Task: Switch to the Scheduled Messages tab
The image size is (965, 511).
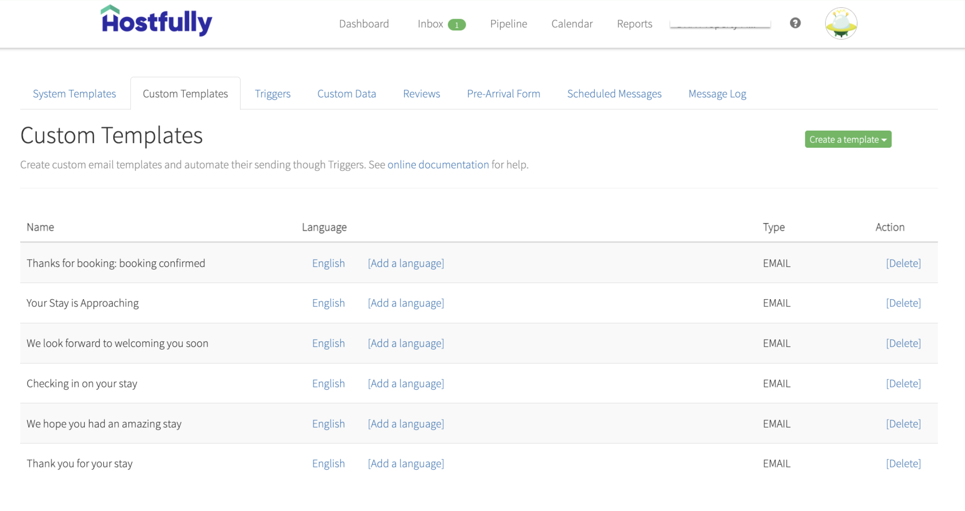Action: (614, 93)
